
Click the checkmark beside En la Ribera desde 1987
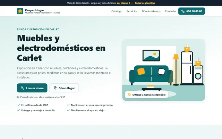[x=18, y=105]
